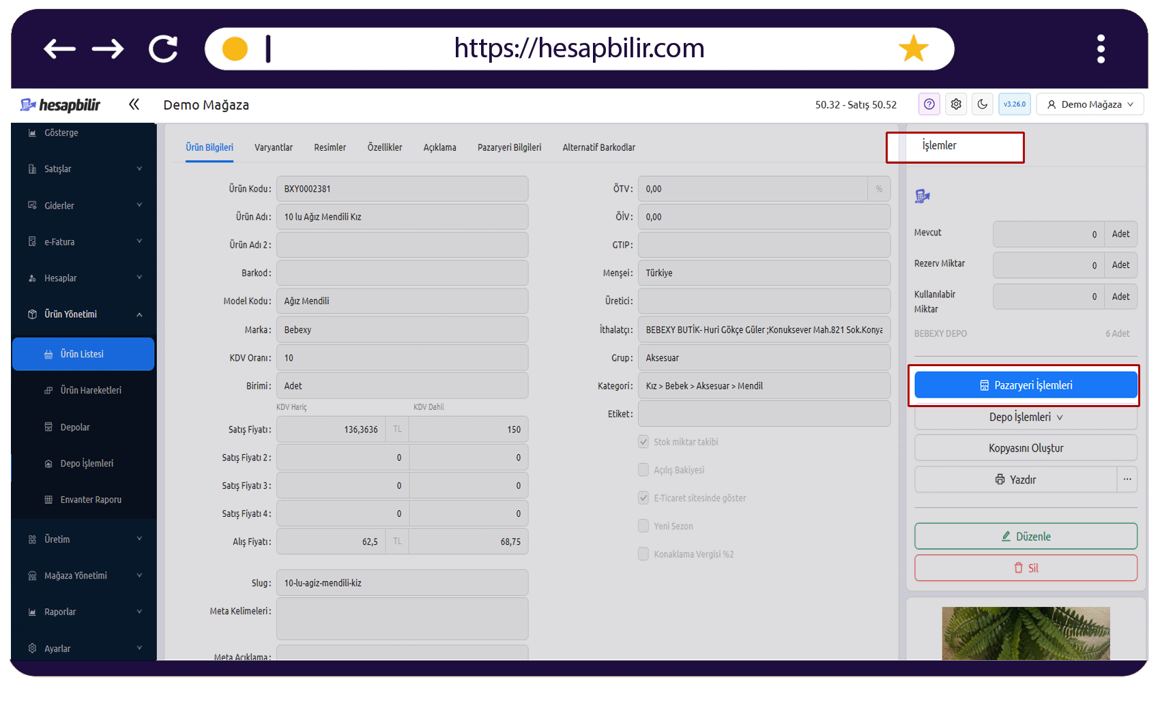Viewport: 1160px width, 716px height.
Task: Bookmark the page with the star icon
Action: pos(914,48)
